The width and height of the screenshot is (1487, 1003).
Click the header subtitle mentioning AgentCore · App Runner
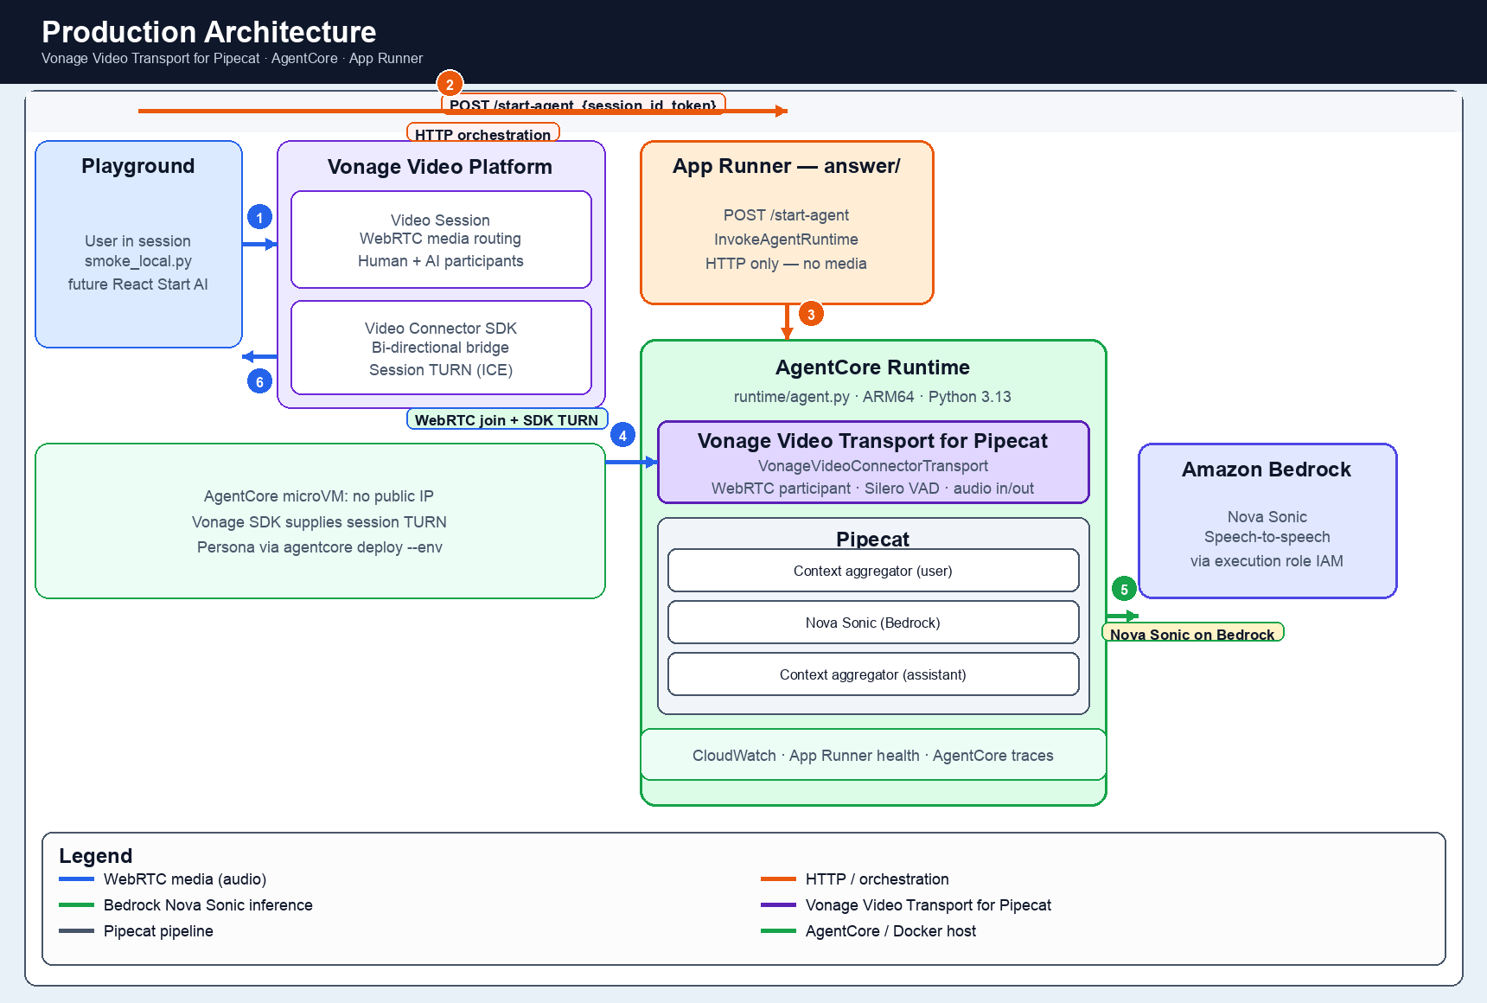232,59
